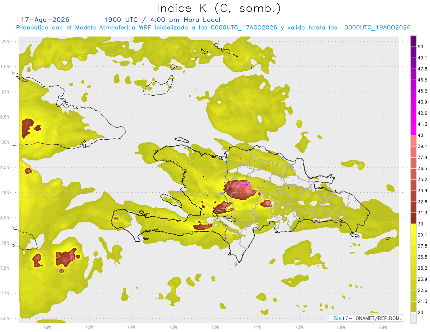Image resolution: width=430 pixels, height=332 pixels.
Task: Click the 'Indice K (C, somb.)' title
Action: click(219, 8)
